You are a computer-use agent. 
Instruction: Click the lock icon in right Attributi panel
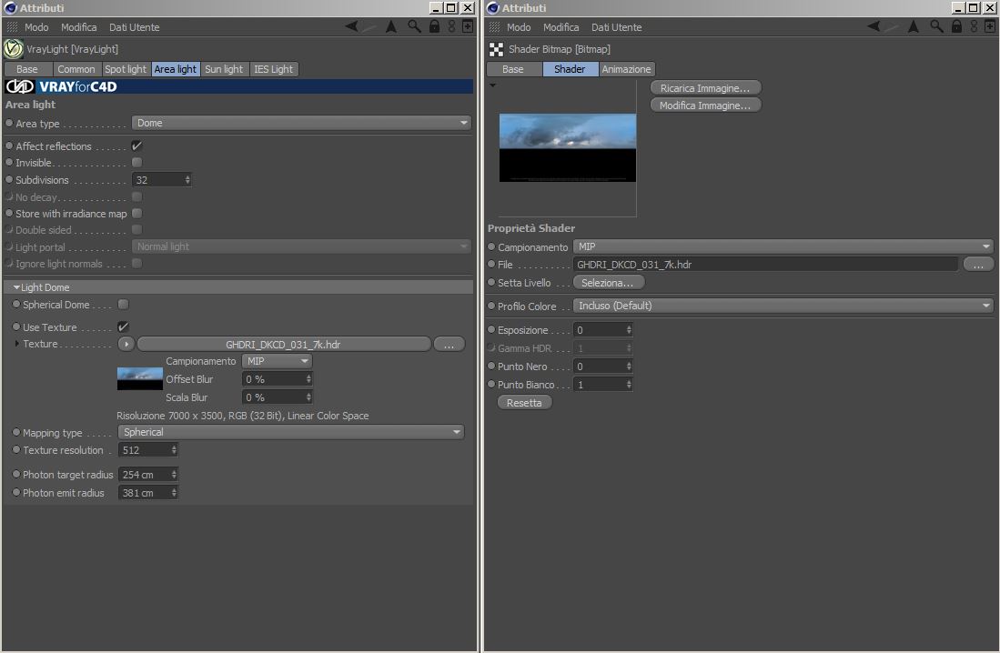[956, 26]
